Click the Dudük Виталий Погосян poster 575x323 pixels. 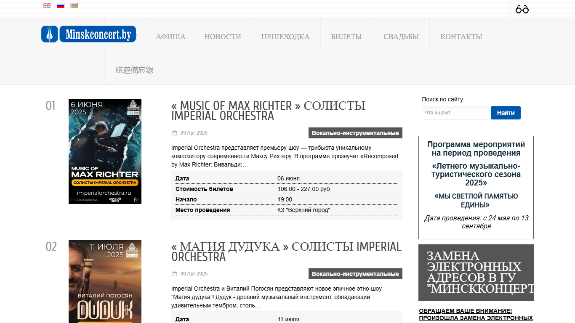[x=105, y=281]
